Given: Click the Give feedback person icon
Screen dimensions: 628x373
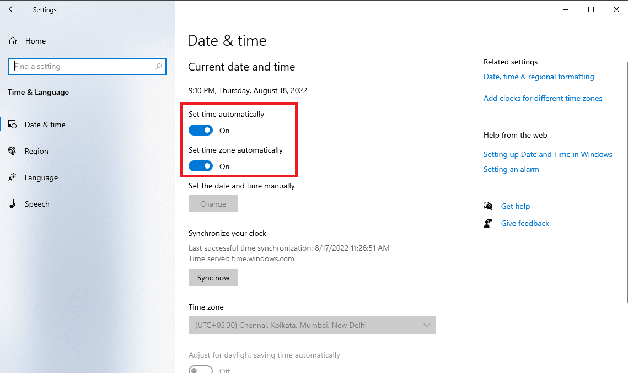Looking at the screenshot, I should pos(488,223).
